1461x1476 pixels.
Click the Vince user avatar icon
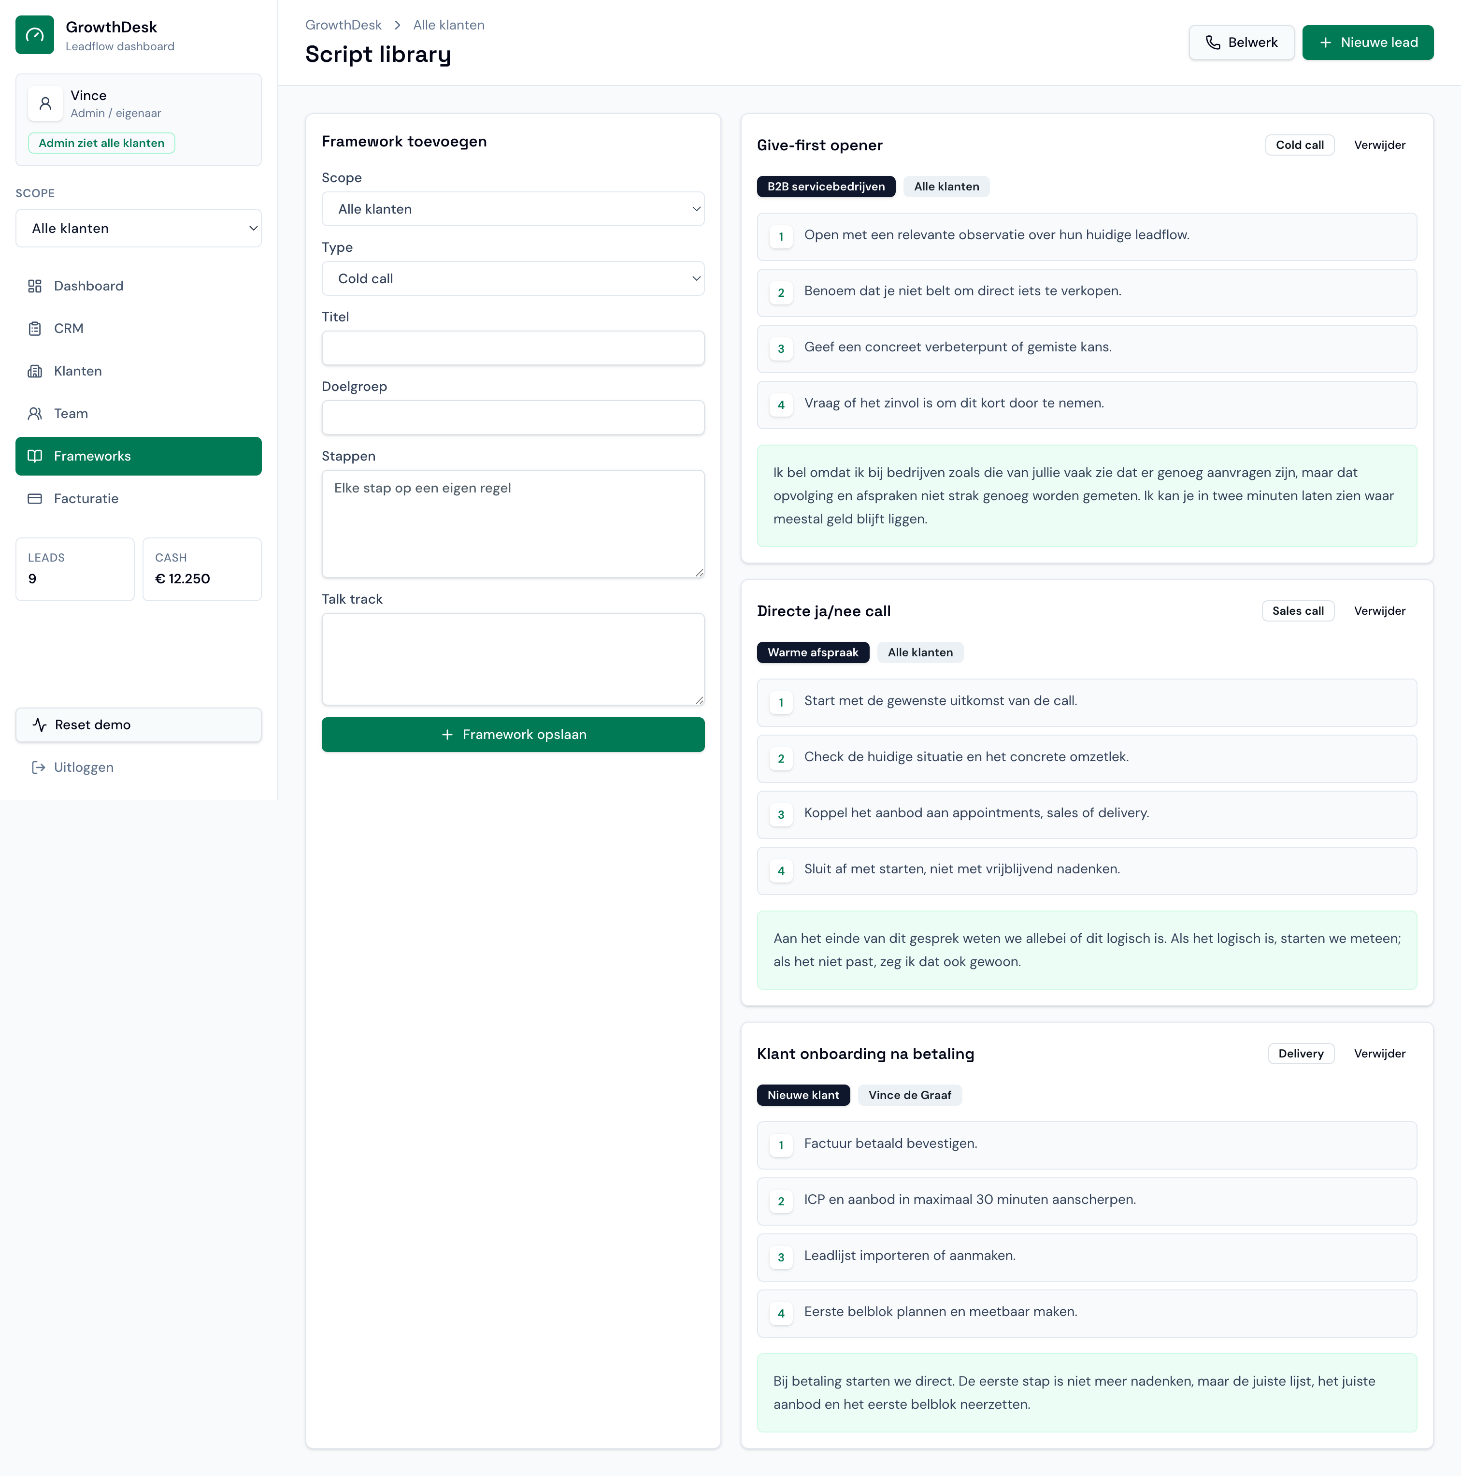tap(45, 103)
